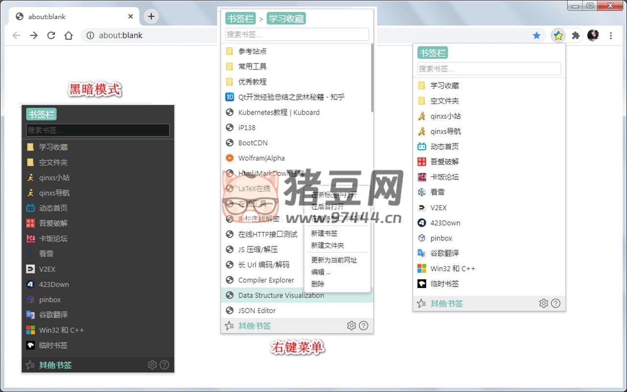Click the Chrome home icon
The height and width of the screenshot is (392, 627).
point(69,35)
